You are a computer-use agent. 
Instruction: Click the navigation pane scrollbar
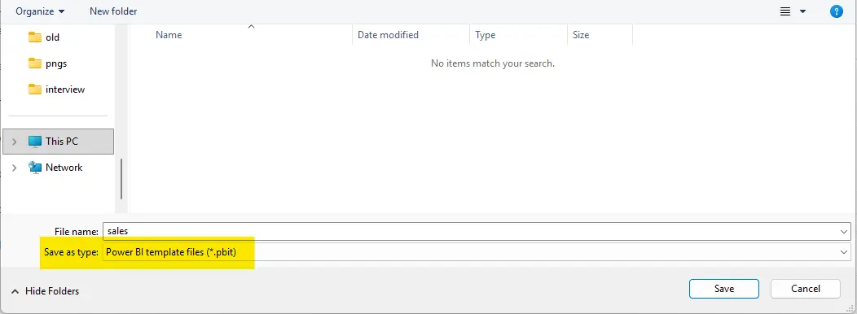(121, 179)
